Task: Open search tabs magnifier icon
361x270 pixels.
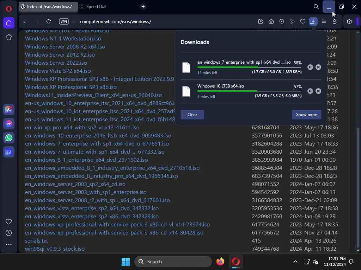Action: tap(316, 7)
